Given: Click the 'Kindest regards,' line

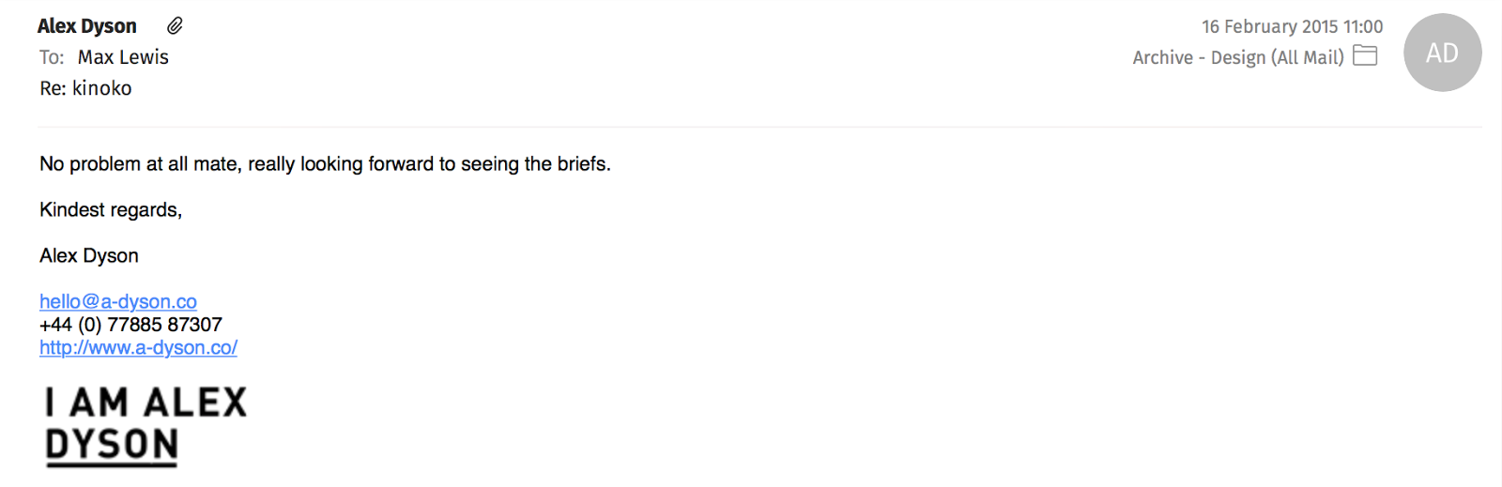Looking at the screenshot, I should click(111, 210).
